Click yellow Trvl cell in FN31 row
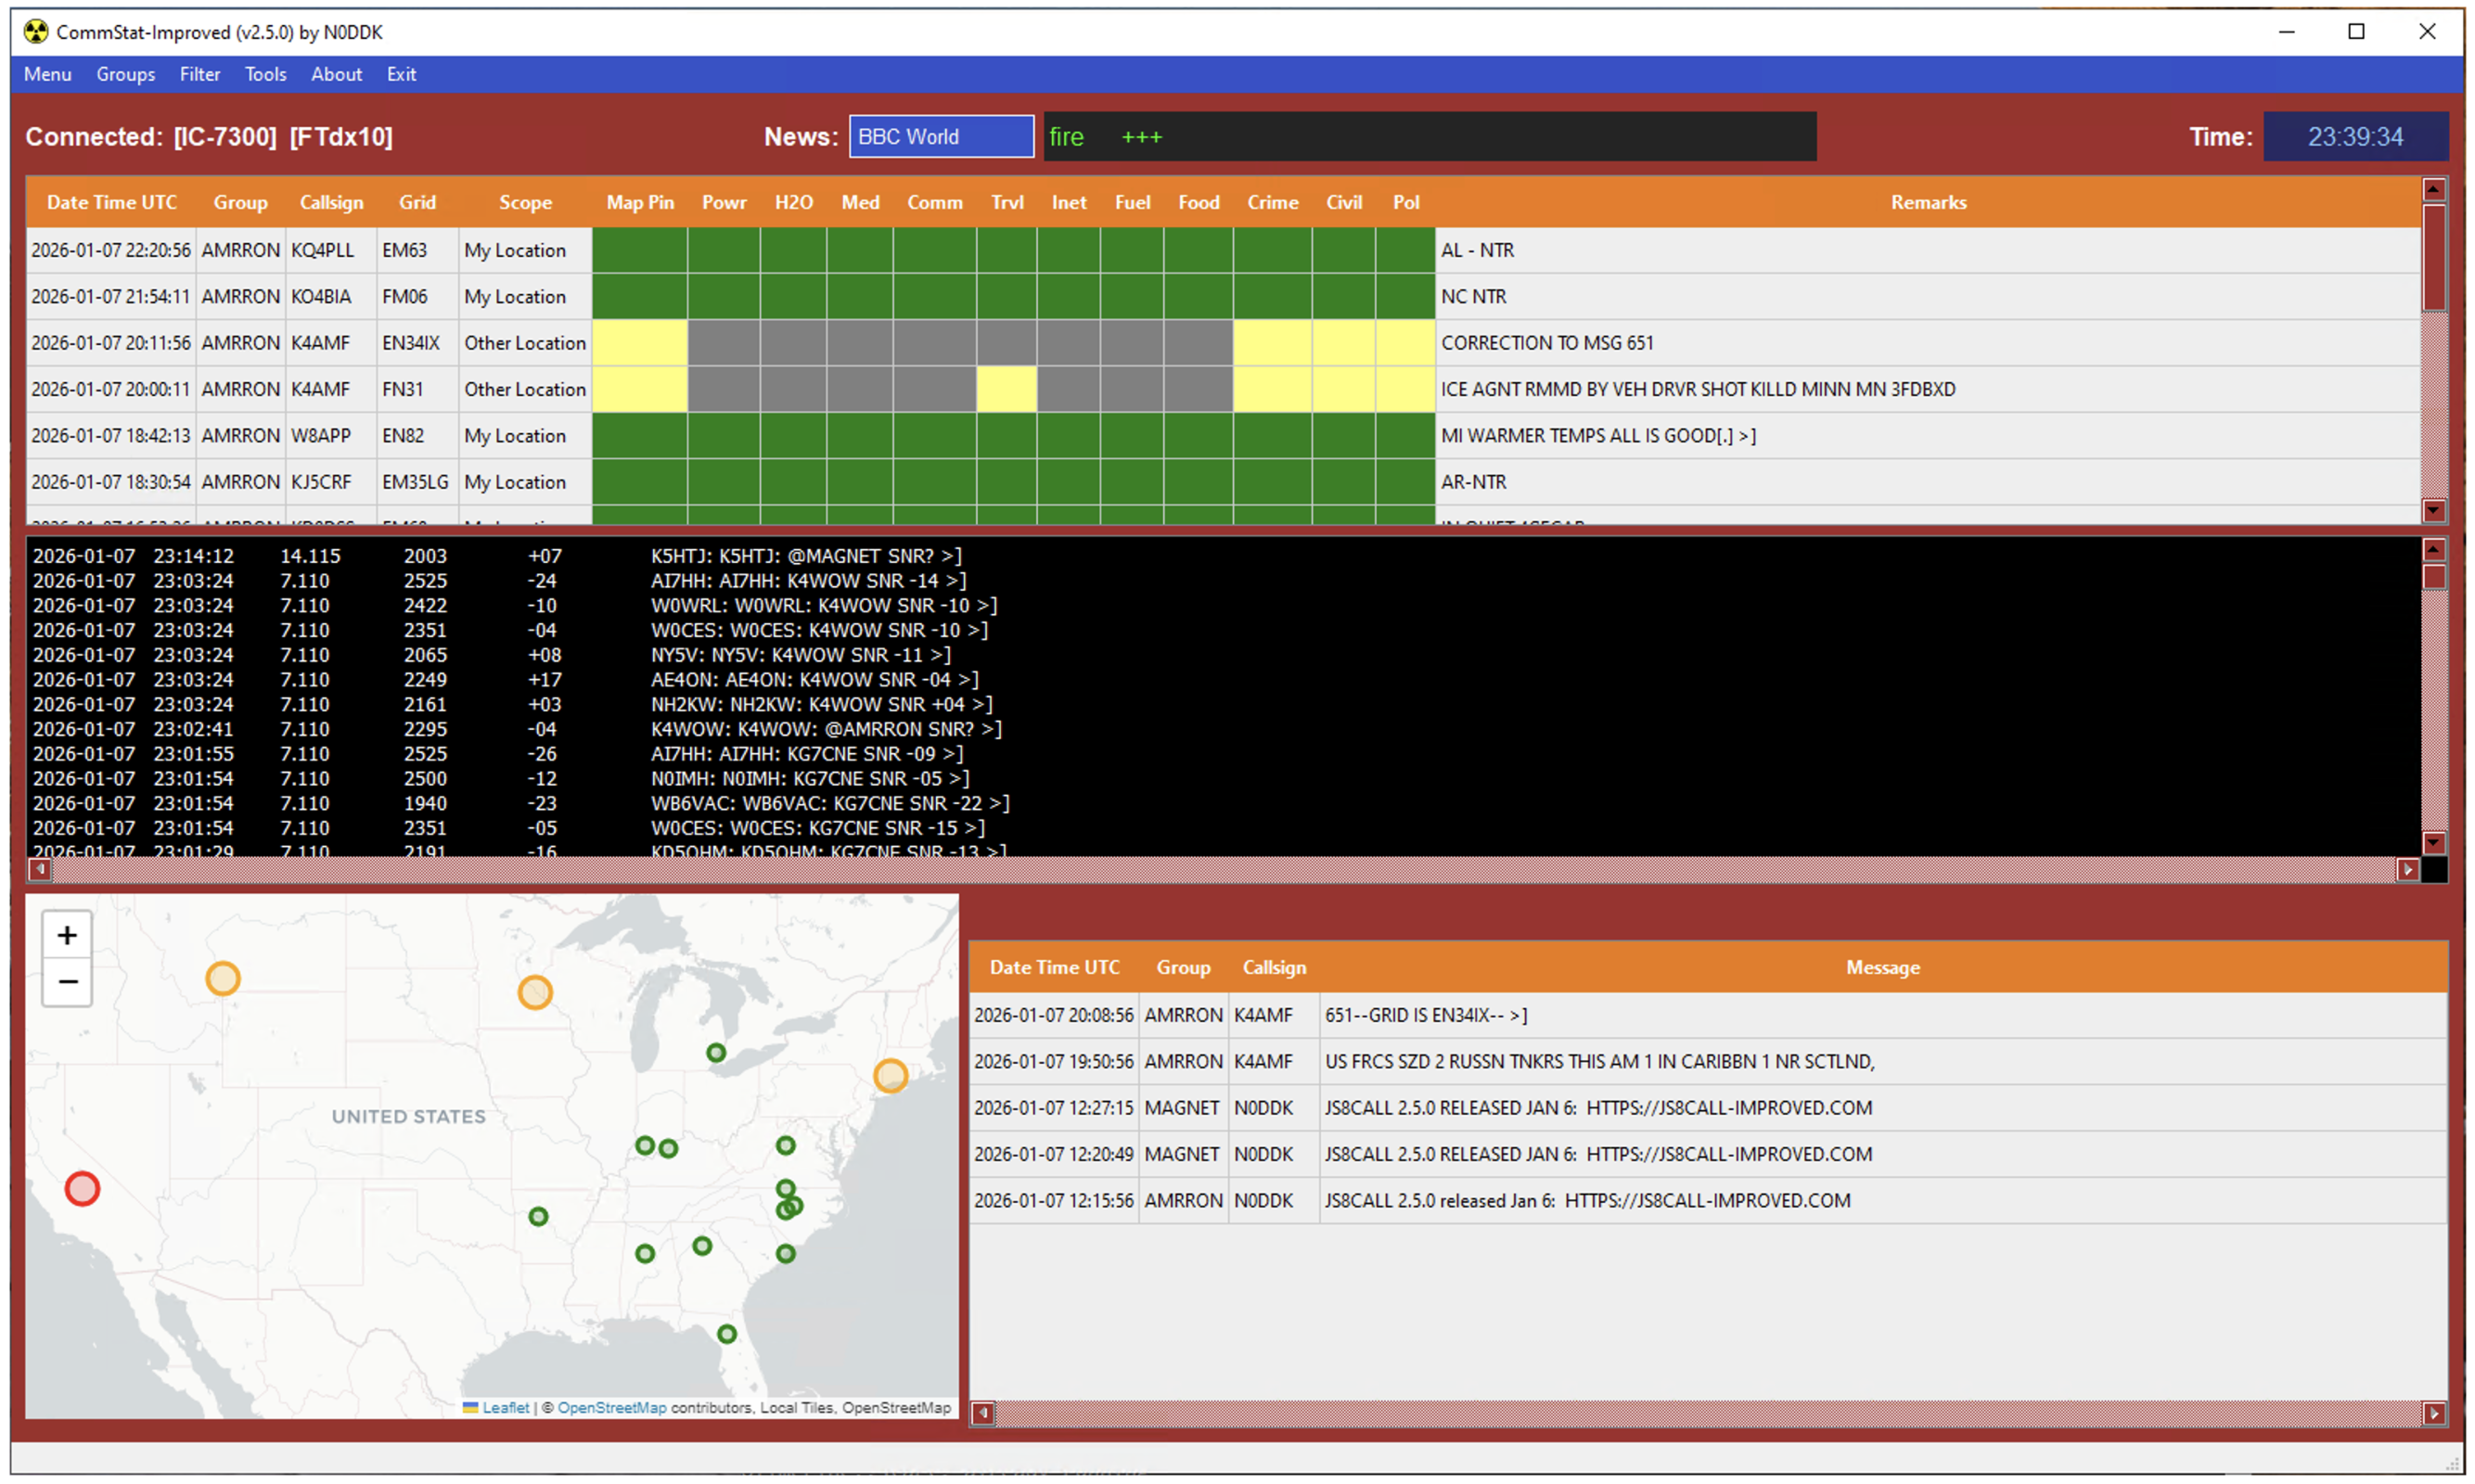The image size is (2475, 1484). point(1006,389)
